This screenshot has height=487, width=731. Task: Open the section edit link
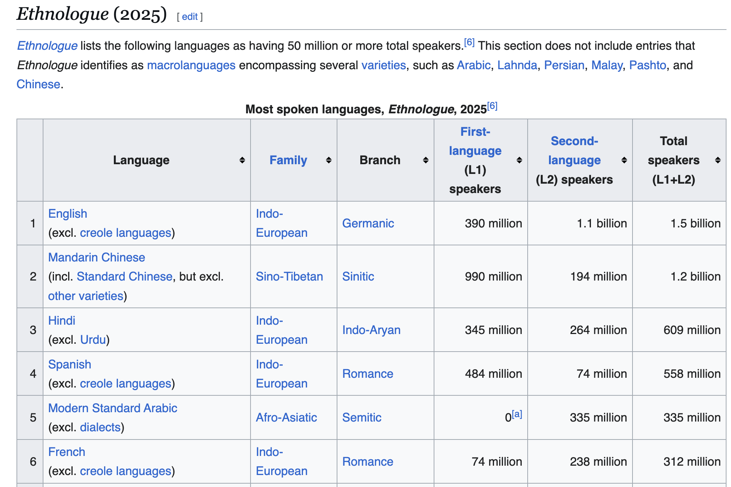tap(190, 16)
